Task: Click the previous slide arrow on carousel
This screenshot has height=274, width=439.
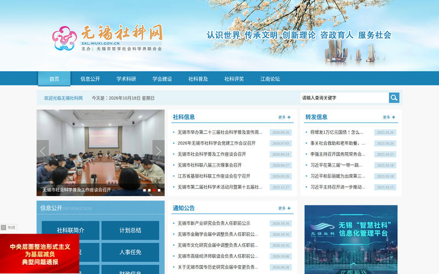Action: tap(43, 151)
